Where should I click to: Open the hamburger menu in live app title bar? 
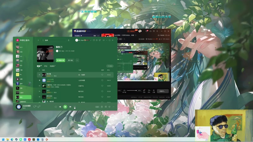coord(157,31)
